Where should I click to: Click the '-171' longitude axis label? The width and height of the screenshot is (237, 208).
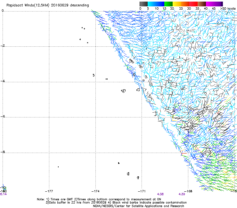coord(142,191)
